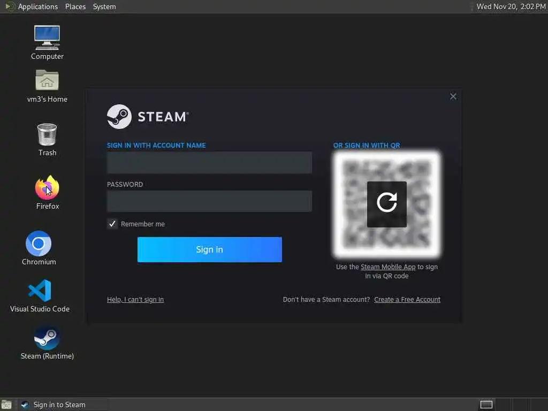Click the date and time clock
Screen dimensions: 548x411
pyautogui.click(x=511, y=6)
